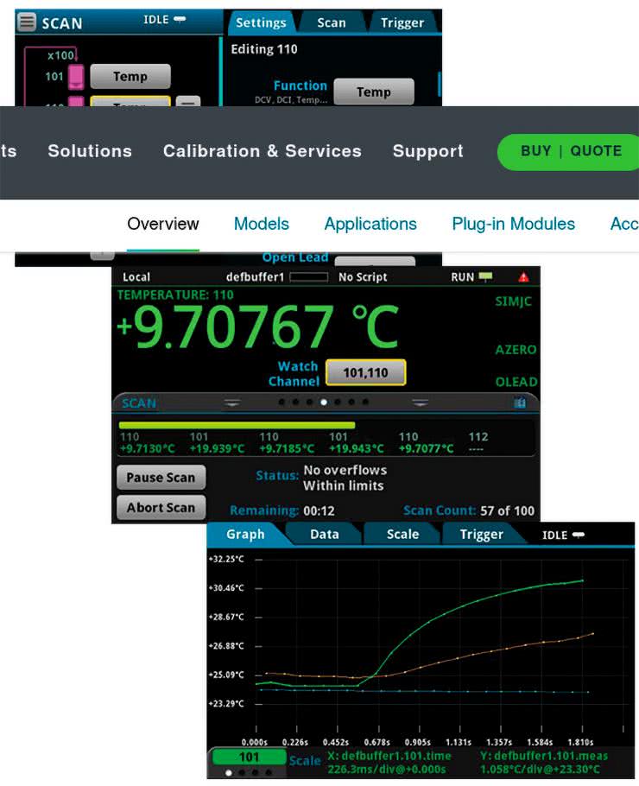
Task: Switch to the Trigger tab in scan settings
Action: click(x=403, y=22)
